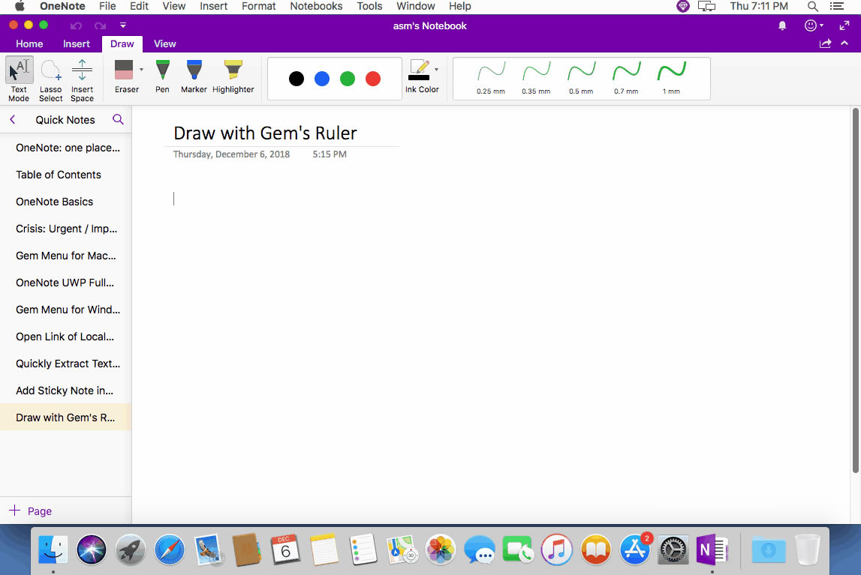Select the blue ink color swatch
Screen dimensions: 861x575
coord(321,78)
